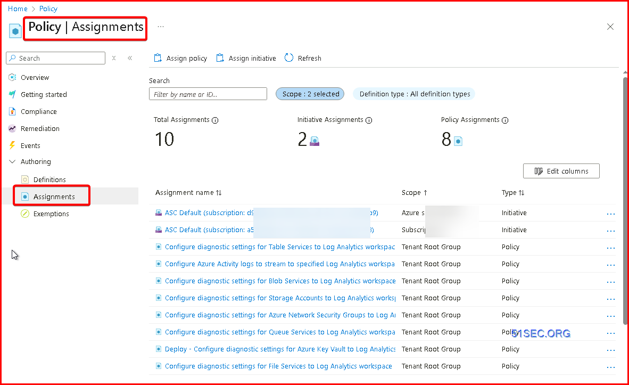Click the info icon next to Policy Assignments
The image size is (629, 385).
[x=505, y=120]
